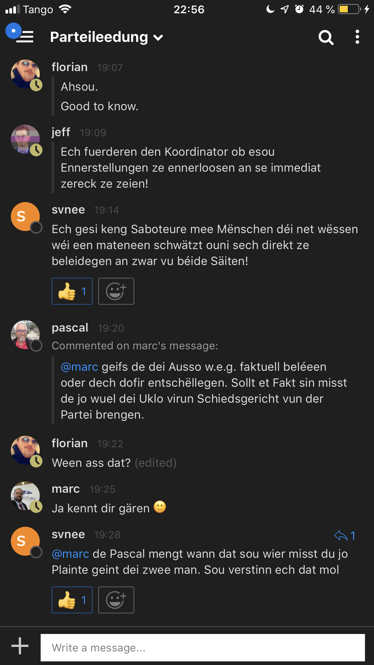Tap the chevron next to Parteileedung
This screenshot has height=665, width=374.
pyautogui.click(x=158, y=38)
